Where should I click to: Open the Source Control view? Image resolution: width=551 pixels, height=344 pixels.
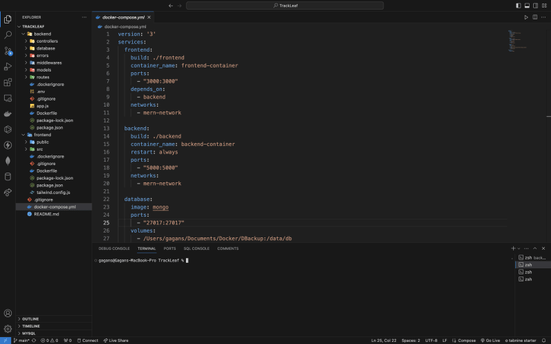pyautogui.click(x=8, y=51)
